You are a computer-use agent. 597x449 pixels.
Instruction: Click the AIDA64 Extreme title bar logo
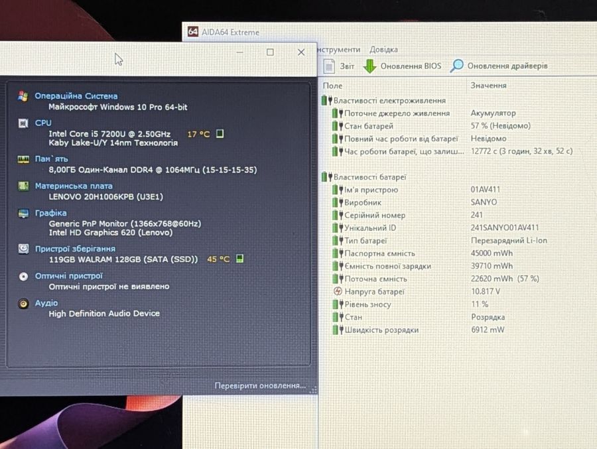click(x=192, y=32)
